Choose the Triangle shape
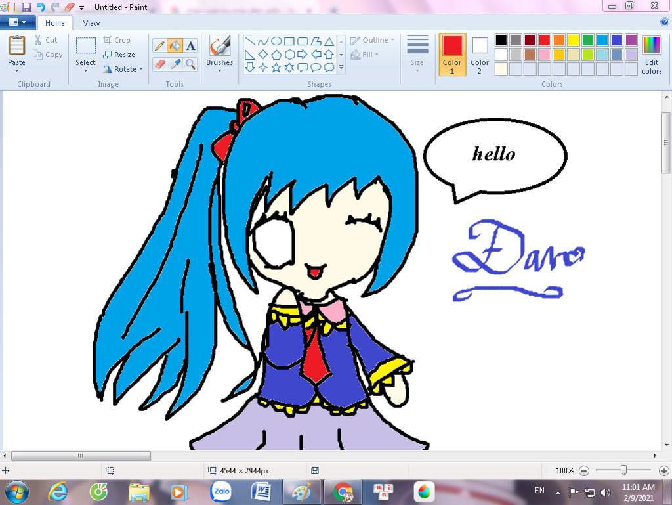Screen dimensions: 672x505 pyautogui.click(x=329, y=41)
